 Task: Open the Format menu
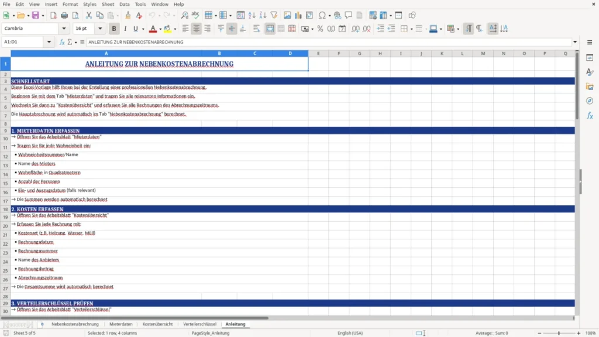coord(70,4)
